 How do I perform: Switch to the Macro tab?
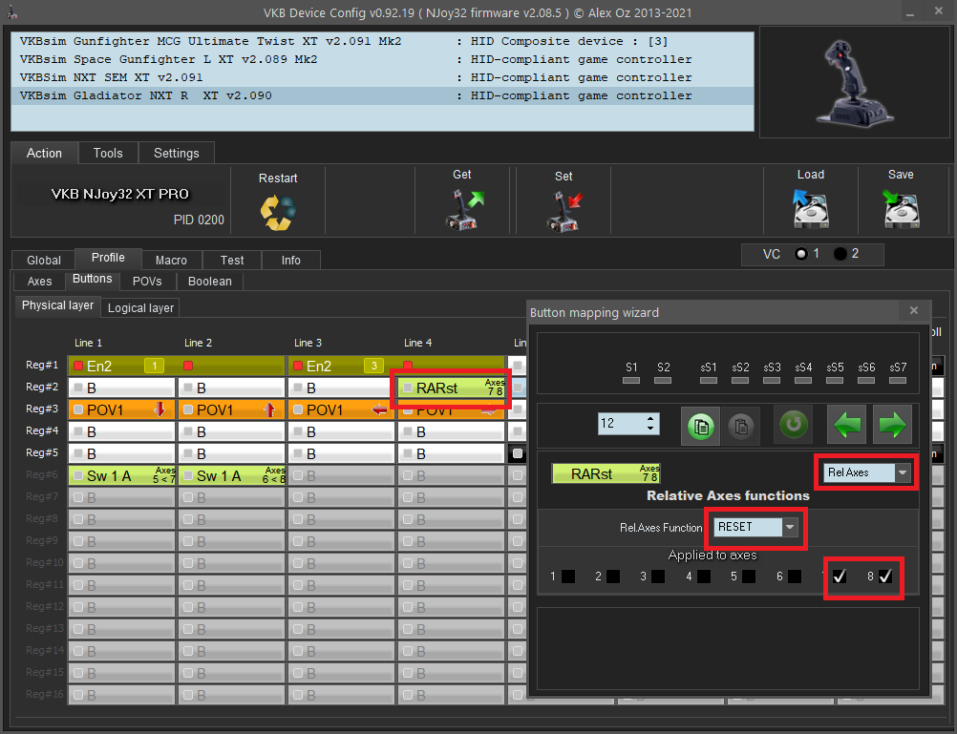click(x=171, y=260)
